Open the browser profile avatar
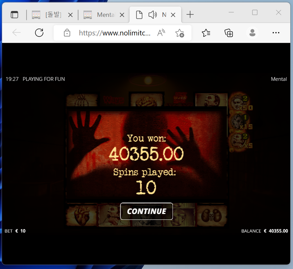 point(252,33)
